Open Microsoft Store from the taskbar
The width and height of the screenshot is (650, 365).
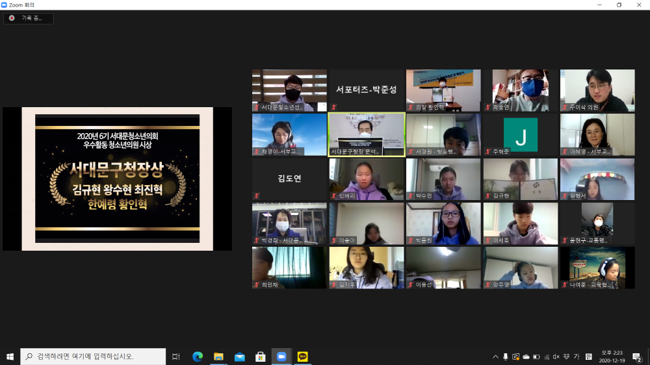pyautogui.click(x=260, y=357)
